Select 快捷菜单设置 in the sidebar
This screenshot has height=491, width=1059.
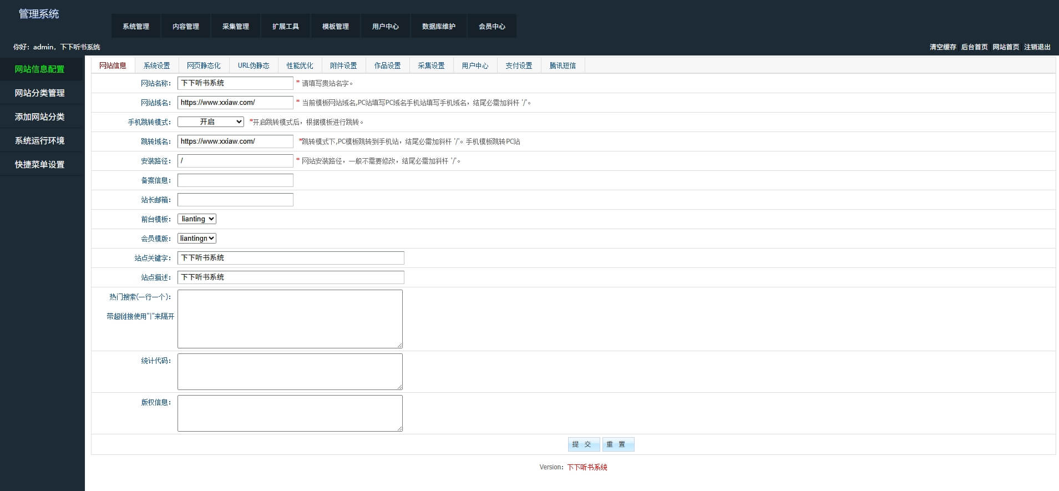41,165
